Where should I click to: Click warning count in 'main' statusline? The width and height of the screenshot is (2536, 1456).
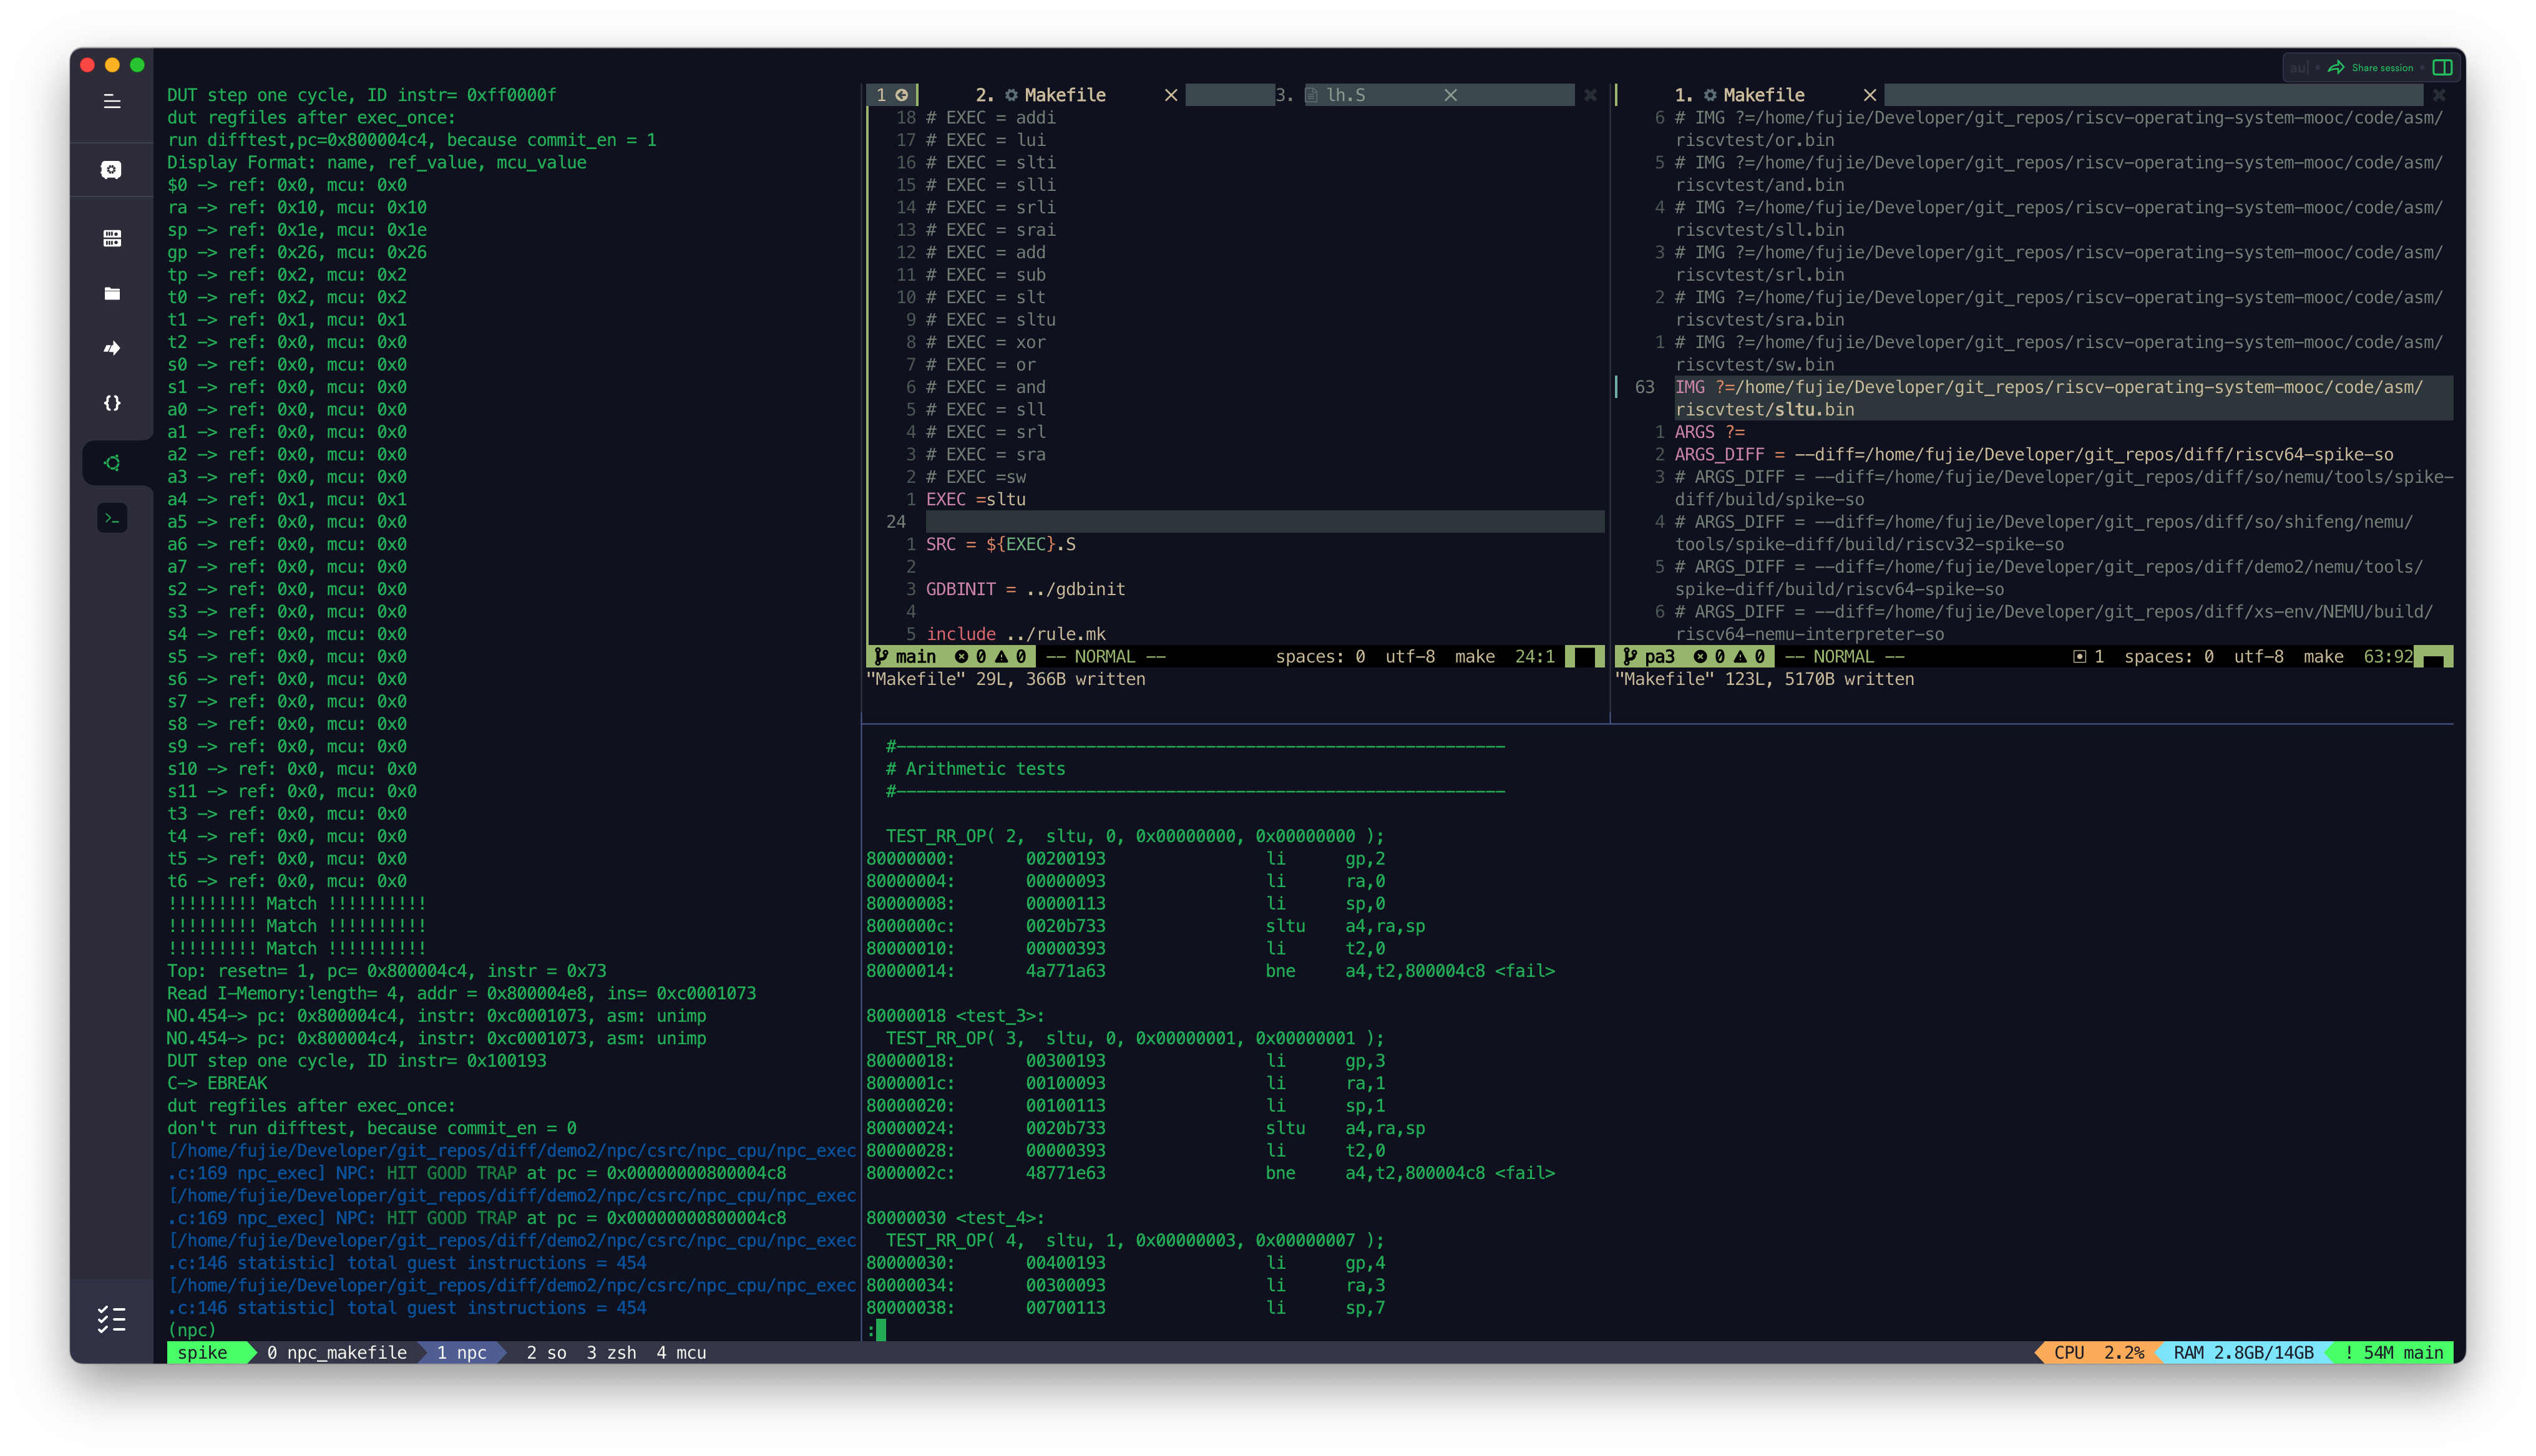pyautogui.click(x=1010, y=657)
